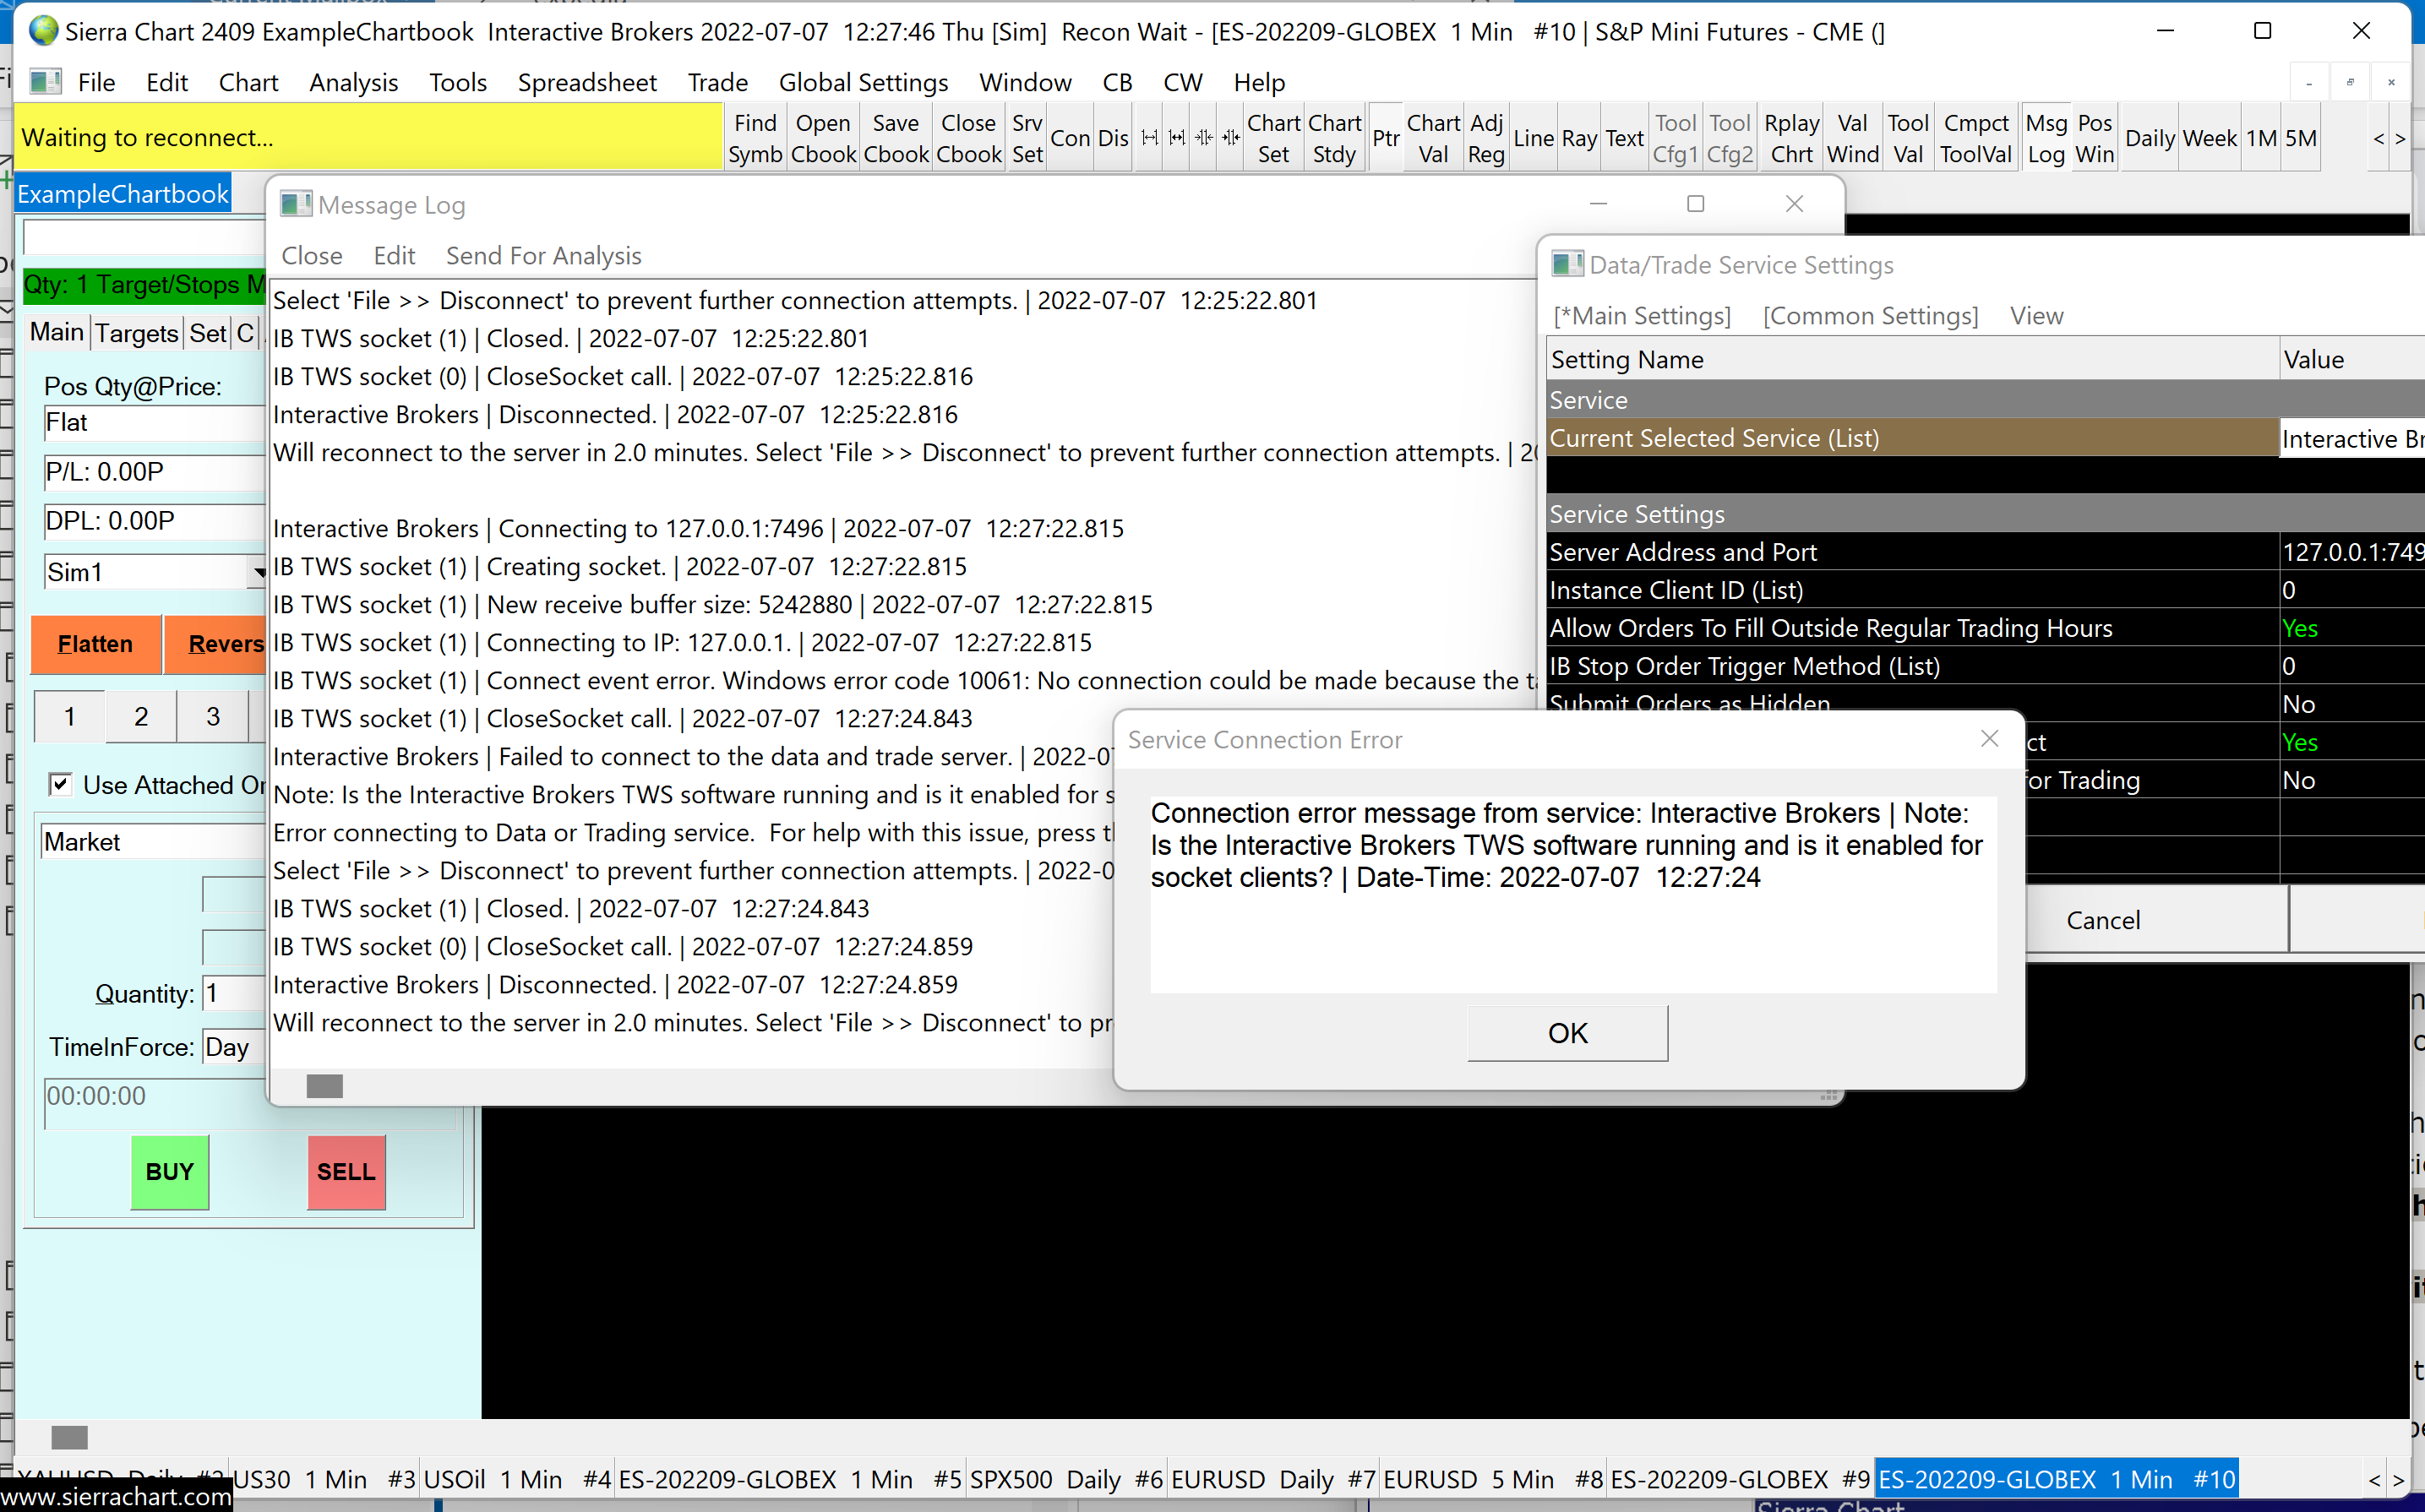Toggle the Use Attached Orders checkbox
The image size is (2425, 1512).
click(60, 784)
